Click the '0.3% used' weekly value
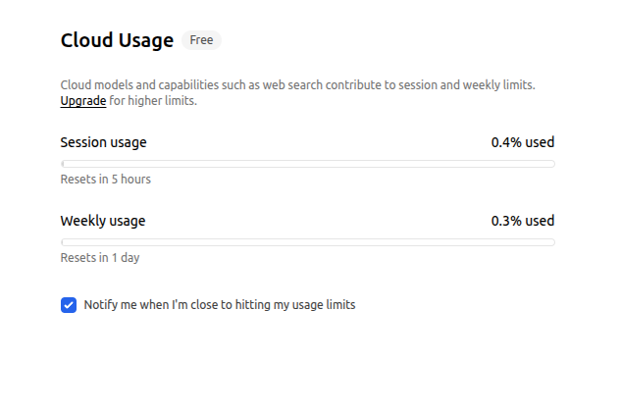The width and height of the screenshot is (620, 414). click(523, 221)
